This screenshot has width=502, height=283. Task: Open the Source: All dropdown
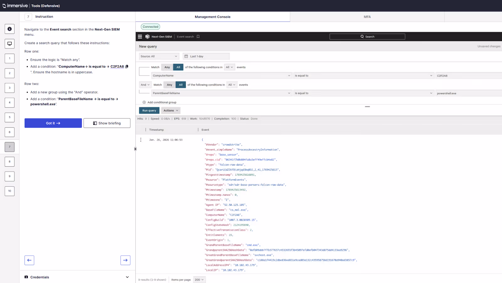[159, 56]
